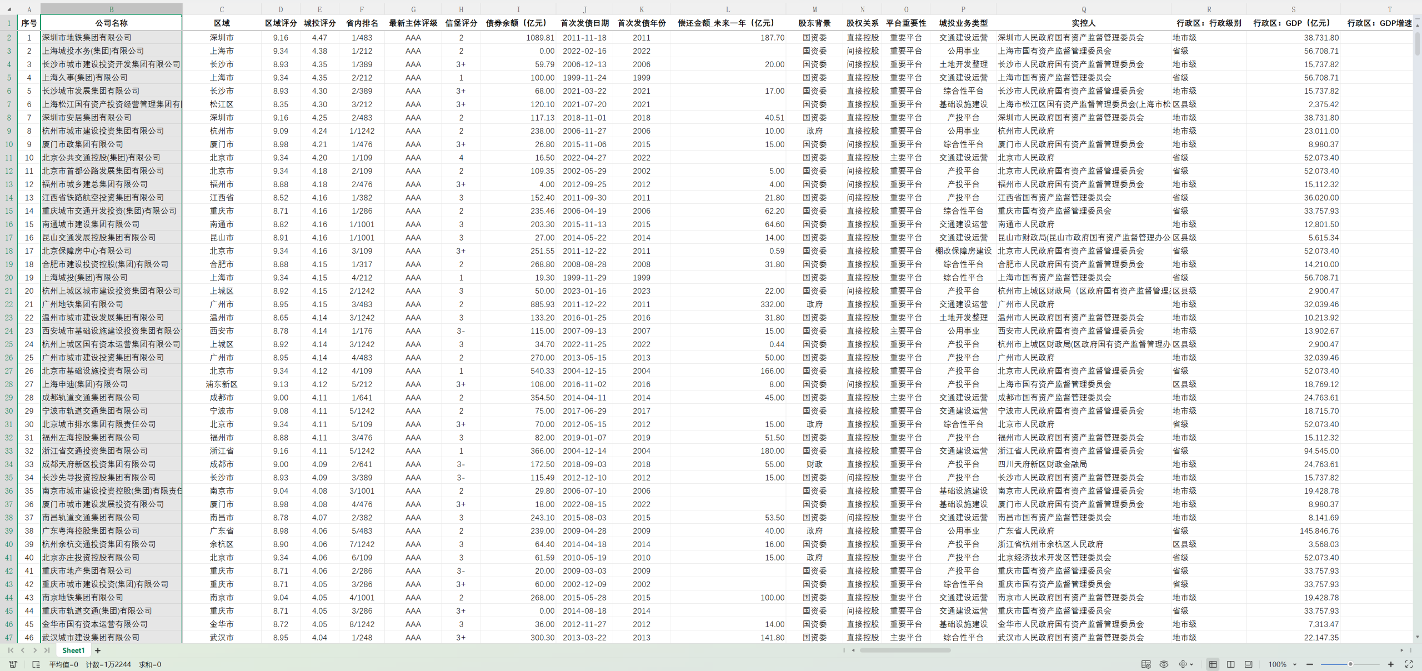
Task: Go to last sheet navigation arrow
Action: point(47,650)
